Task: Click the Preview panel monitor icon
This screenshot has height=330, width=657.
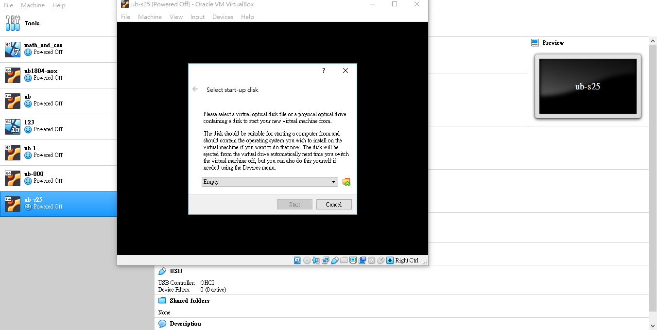Action: point(535,43)
